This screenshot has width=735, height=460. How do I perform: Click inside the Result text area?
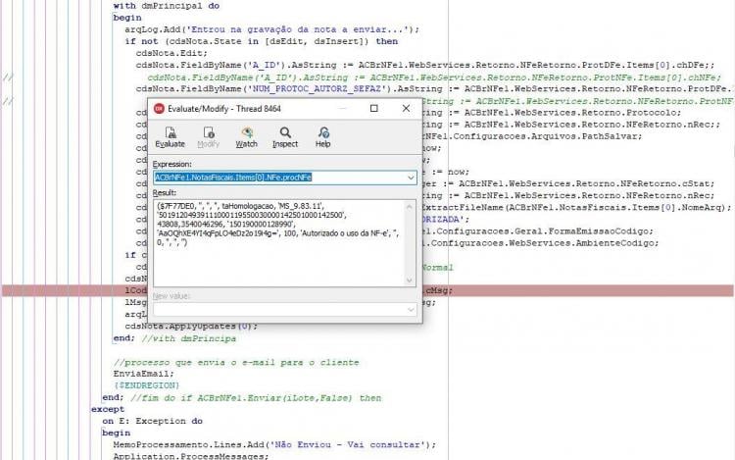(278, 243)
